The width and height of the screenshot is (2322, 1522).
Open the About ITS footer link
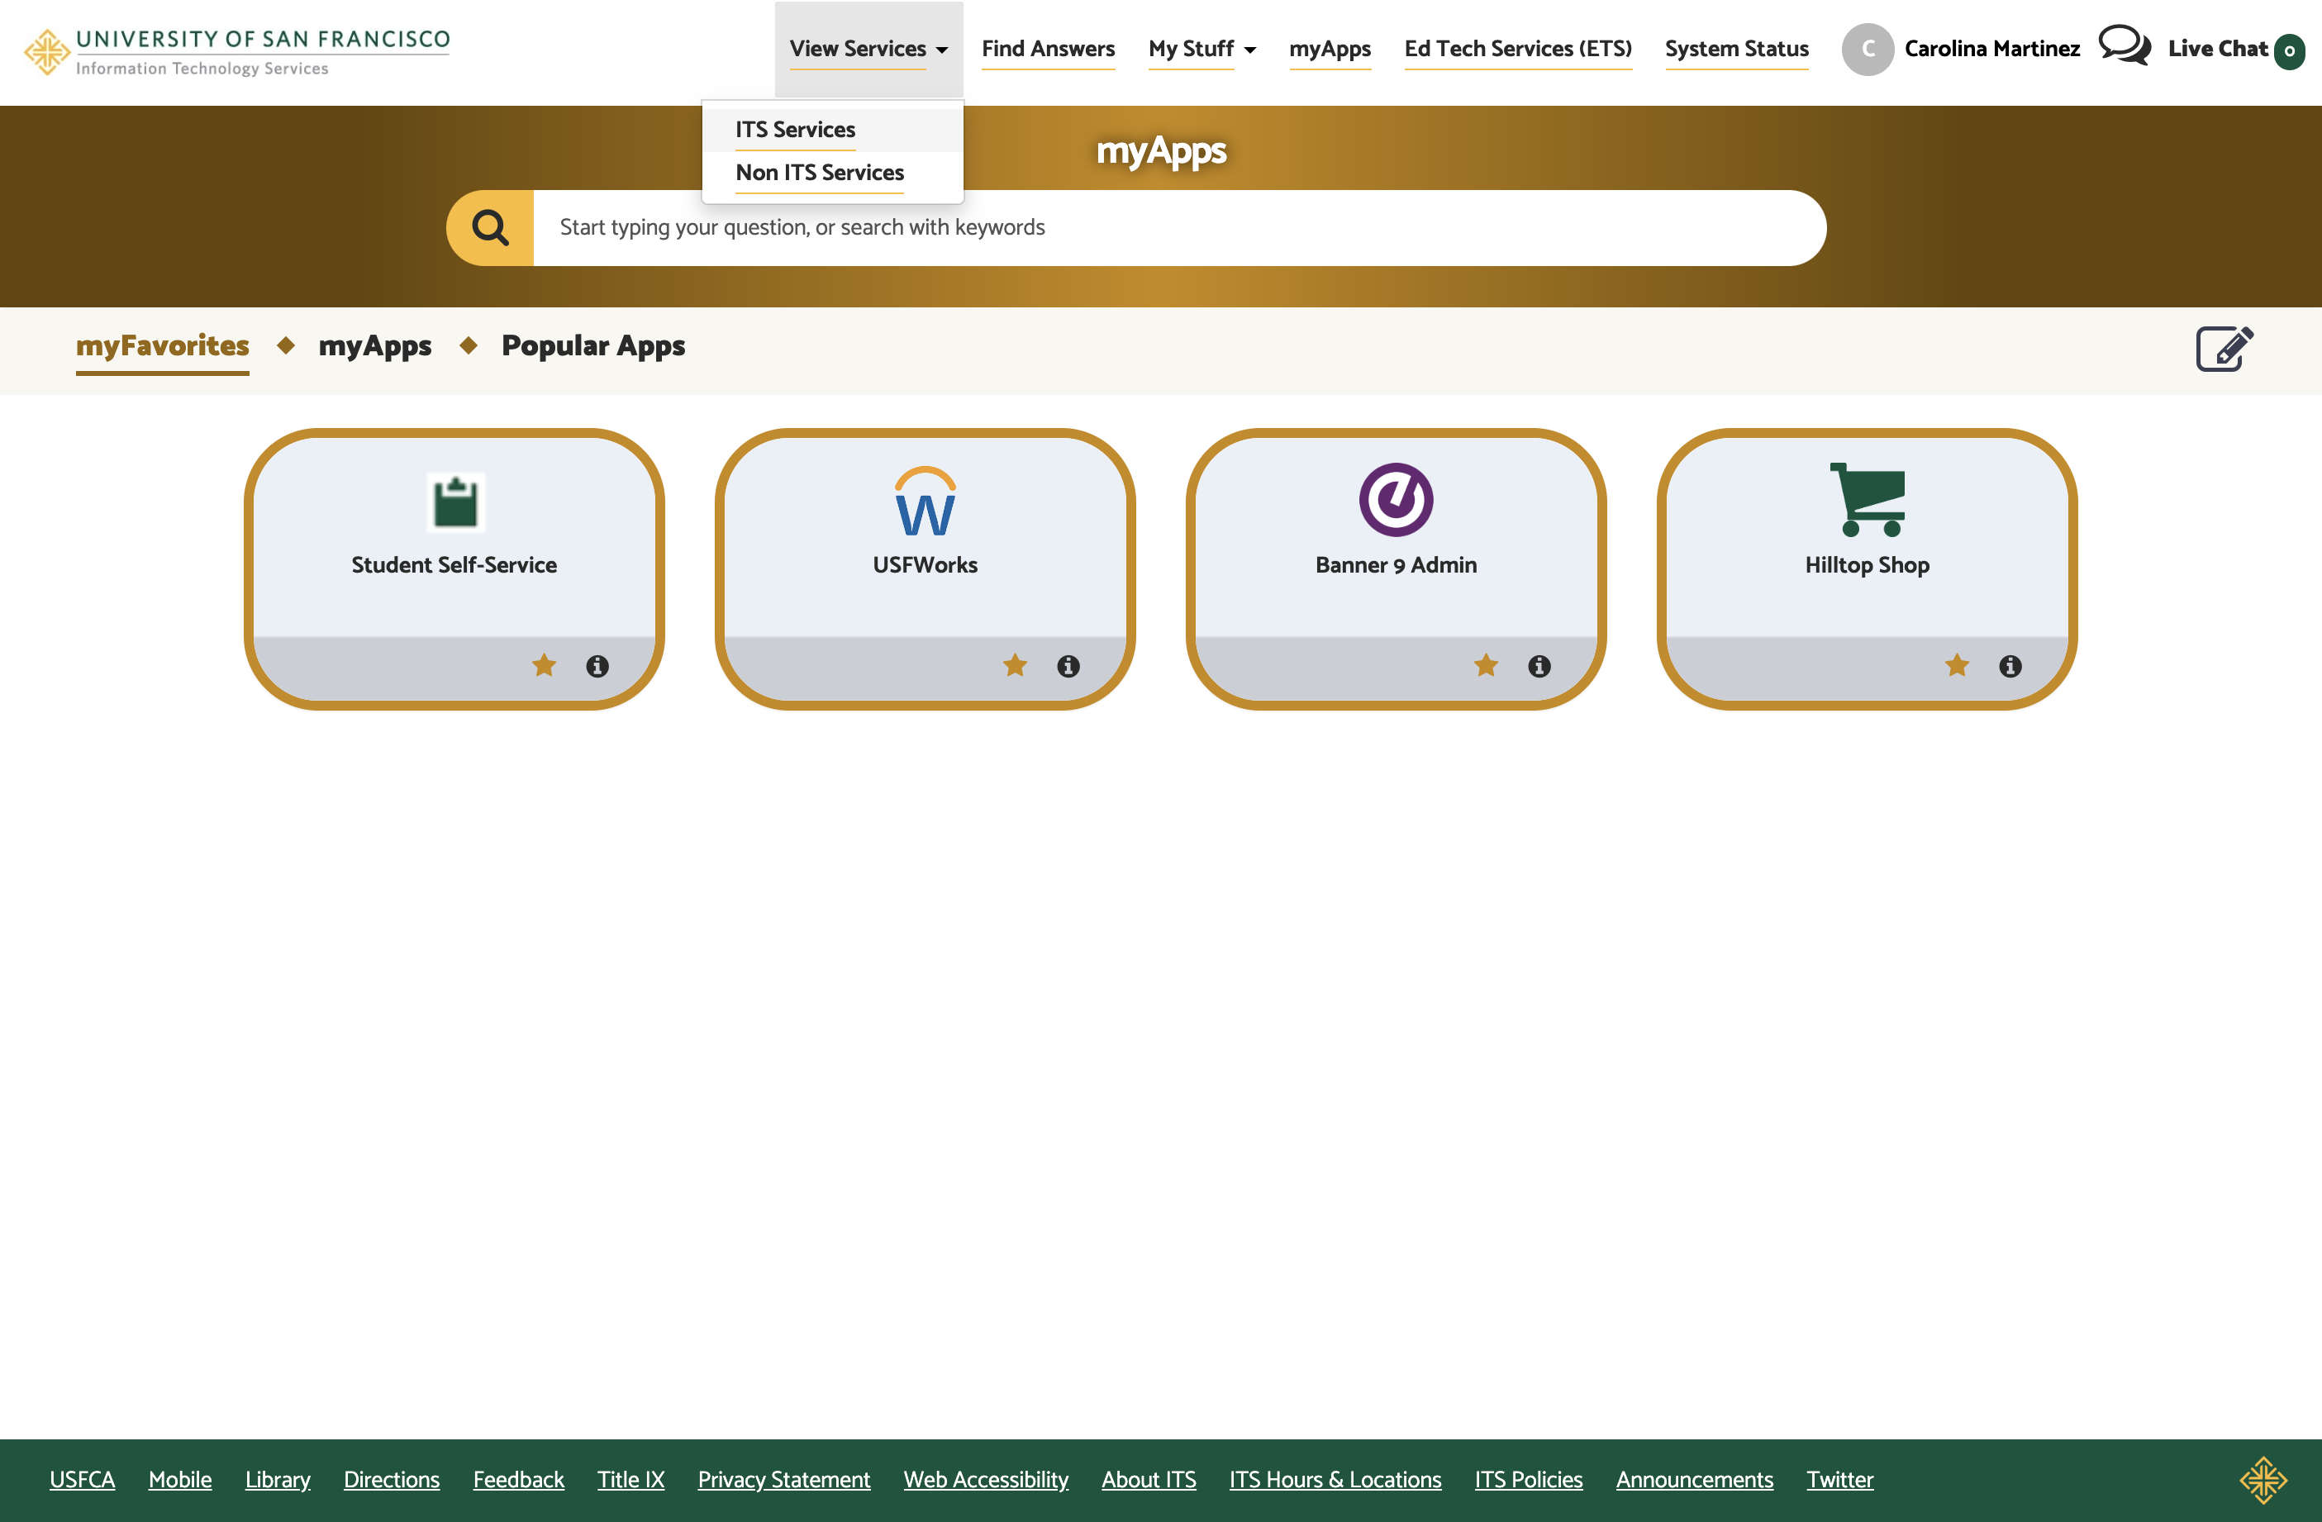(x=1149, y=1479)
